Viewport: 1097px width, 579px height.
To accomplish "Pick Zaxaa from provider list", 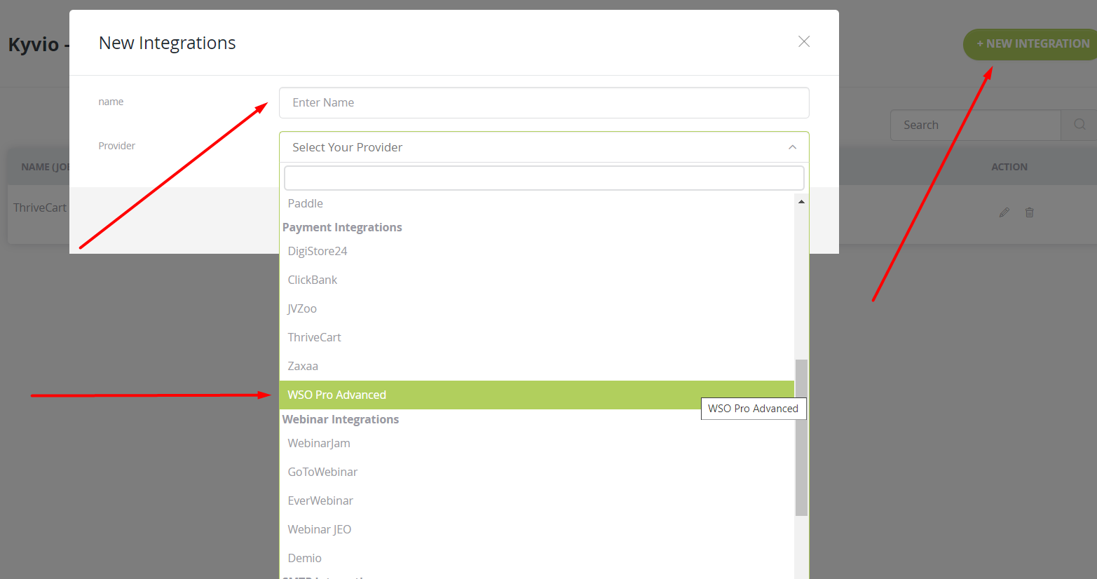I will coord(537,366).
